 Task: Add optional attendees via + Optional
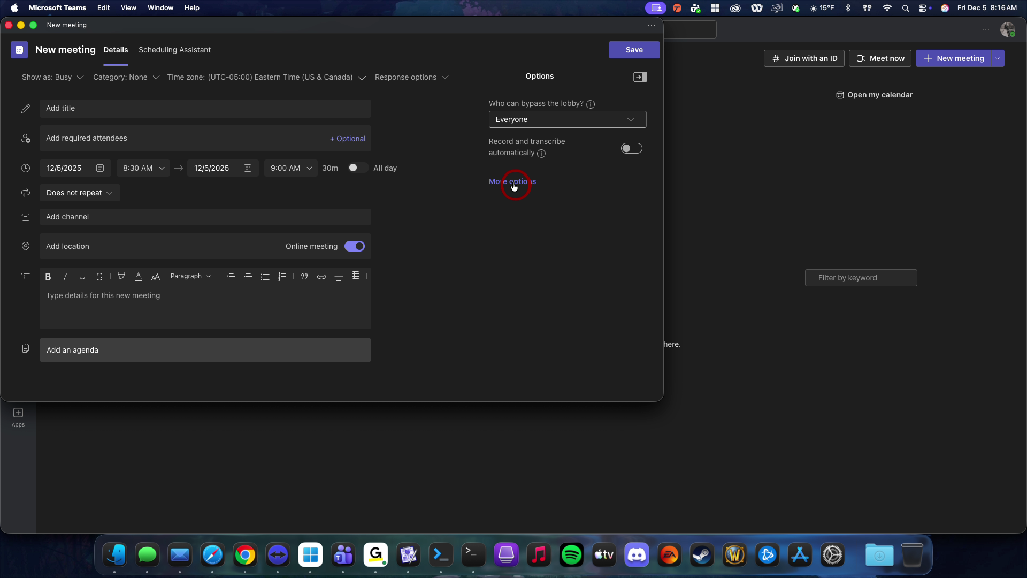pyautogui.click(x=348, y=139)
